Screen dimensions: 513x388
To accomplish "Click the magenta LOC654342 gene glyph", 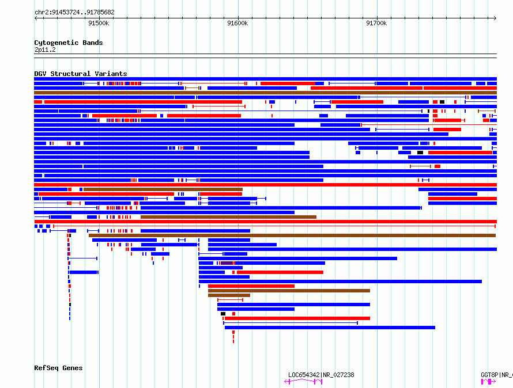I will click(x=303, y=382).
